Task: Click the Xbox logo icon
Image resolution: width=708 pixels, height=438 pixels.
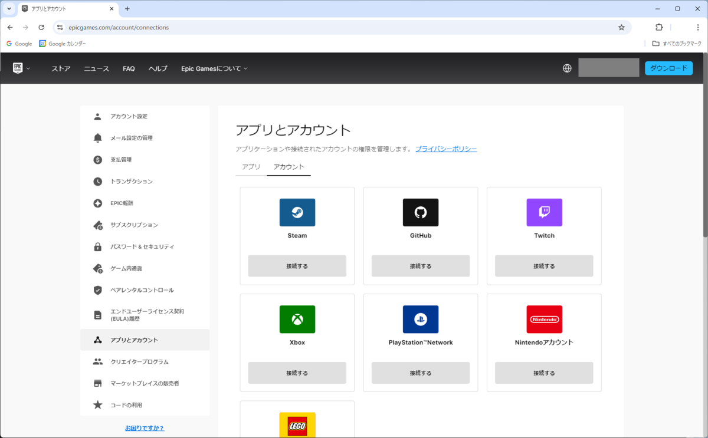Action: (x=297, y=319)
